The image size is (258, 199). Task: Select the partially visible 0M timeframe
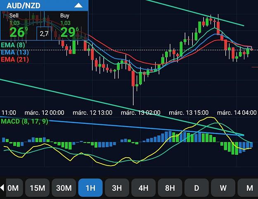pyautogui.click(x=14, y=188)
